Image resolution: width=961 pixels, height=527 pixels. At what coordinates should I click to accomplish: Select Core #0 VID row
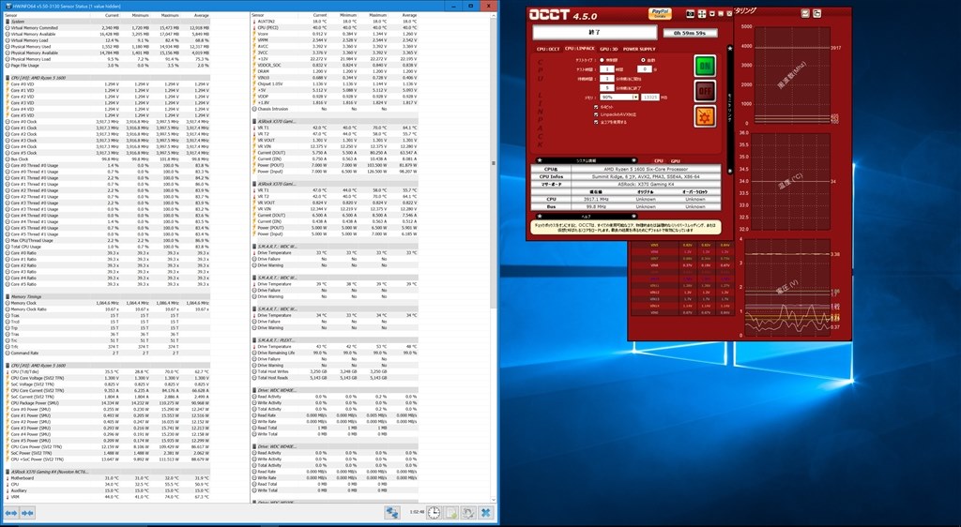pos(107,83)
